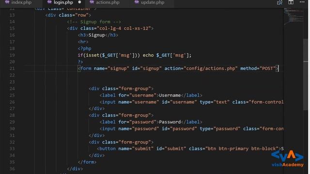Open the more actions ellipsis menu
The image size is (310, 174).
click(x=302, y=2)
